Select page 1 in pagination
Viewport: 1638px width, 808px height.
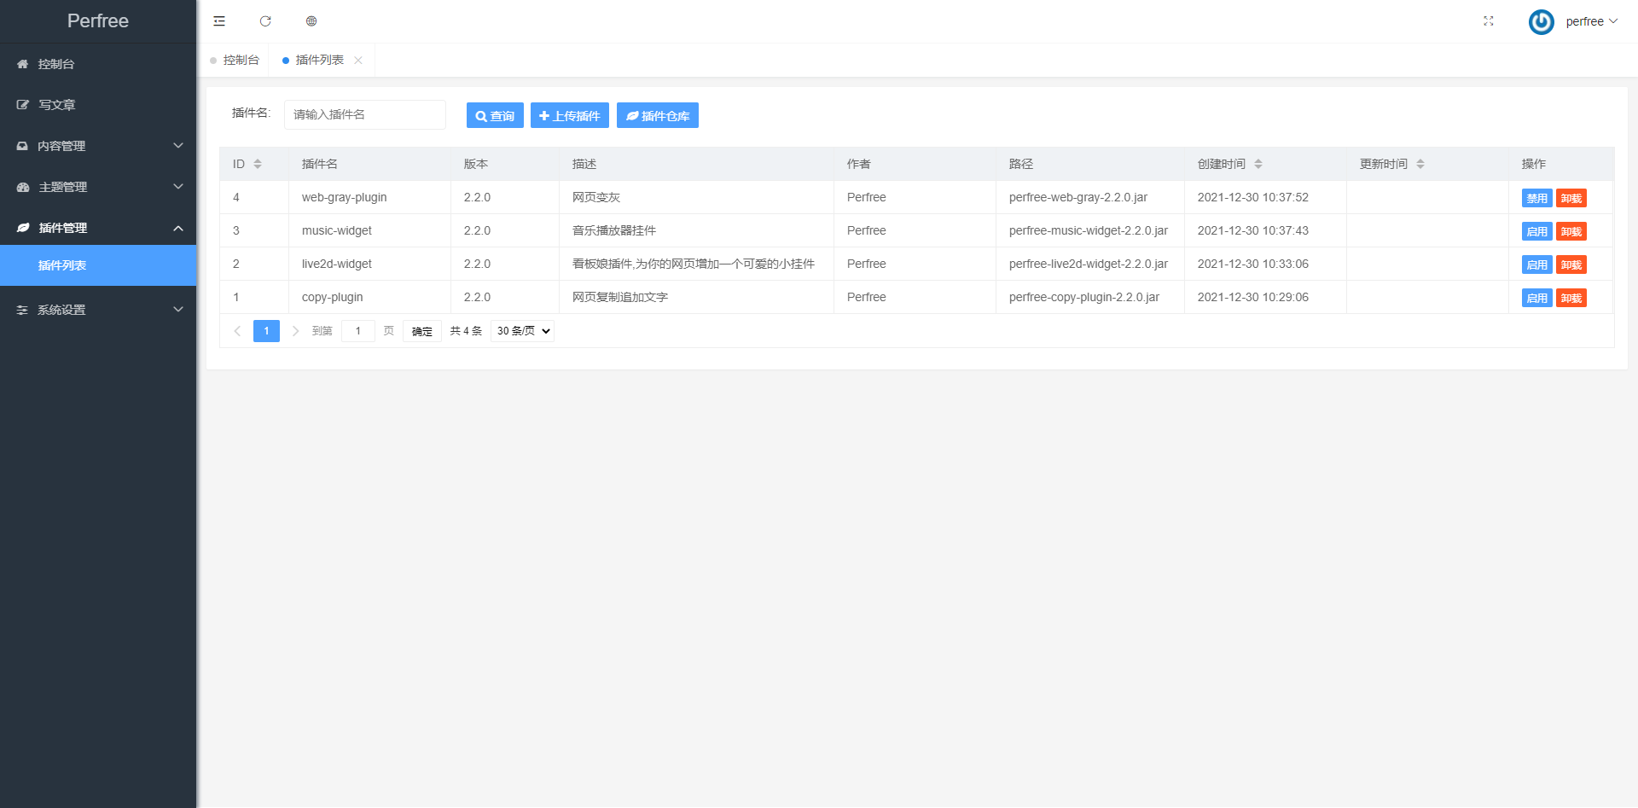[x=266, y=331]
